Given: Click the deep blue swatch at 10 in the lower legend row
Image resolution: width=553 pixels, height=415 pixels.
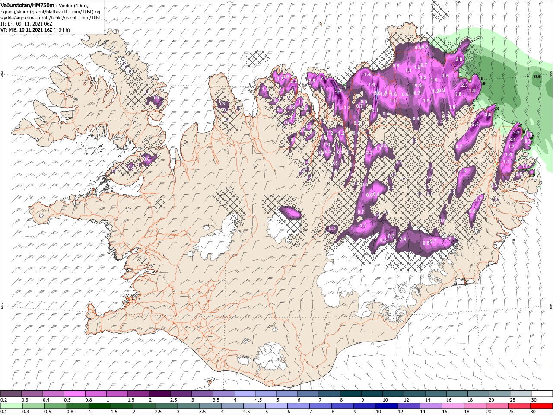Looking at the screenshot, I should [x=387, y=406].
